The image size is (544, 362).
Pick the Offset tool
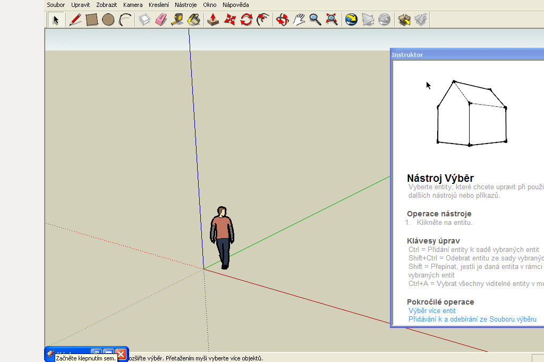point(263,20)
